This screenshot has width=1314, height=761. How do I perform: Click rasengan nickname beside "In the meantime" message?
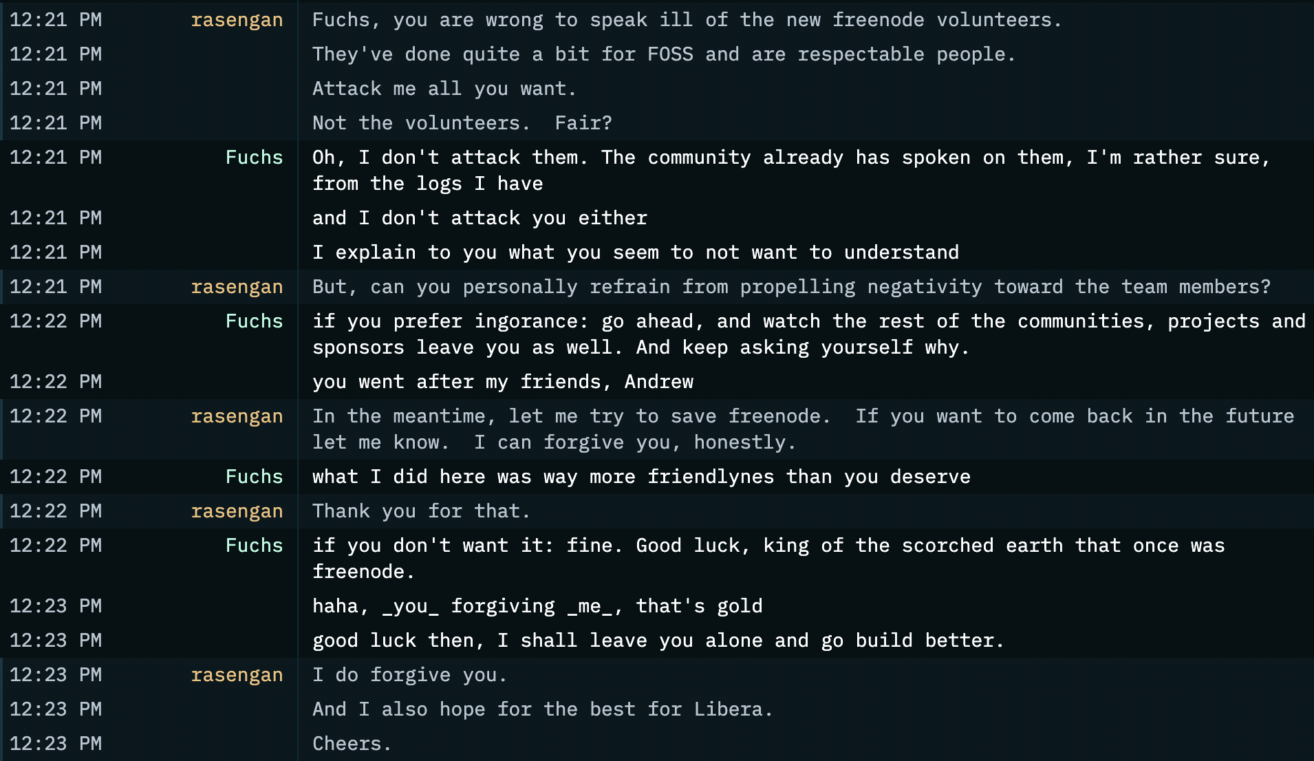(x=237, y=416)
